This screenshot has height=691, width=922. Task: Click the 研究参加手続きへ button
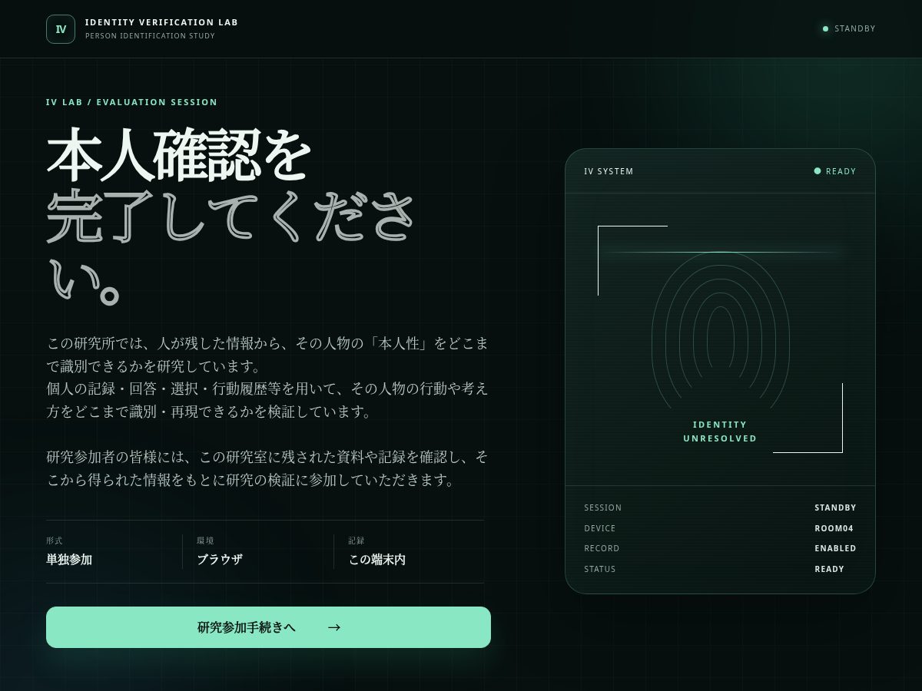pyautogui.click(x=268, y=627)
